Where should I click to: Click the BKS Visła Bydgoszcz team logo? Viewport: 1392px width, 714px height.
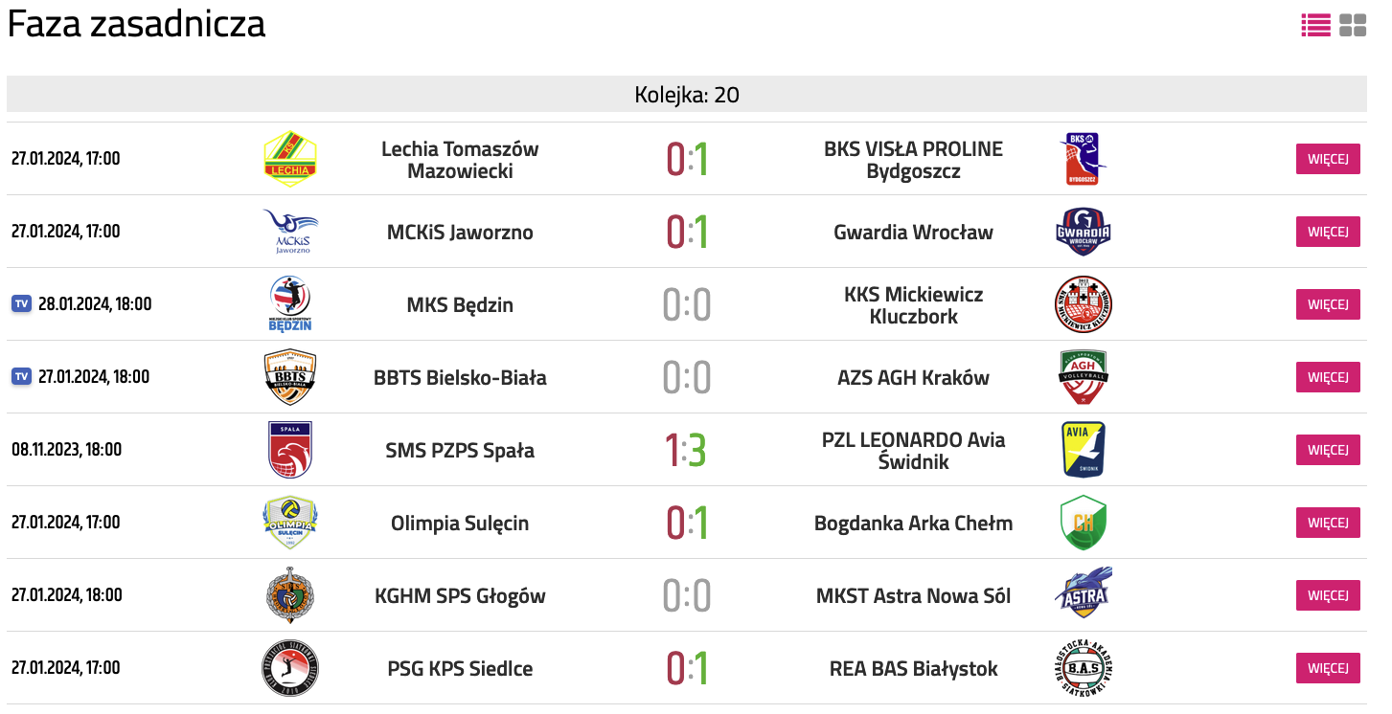pos(1084,159)
